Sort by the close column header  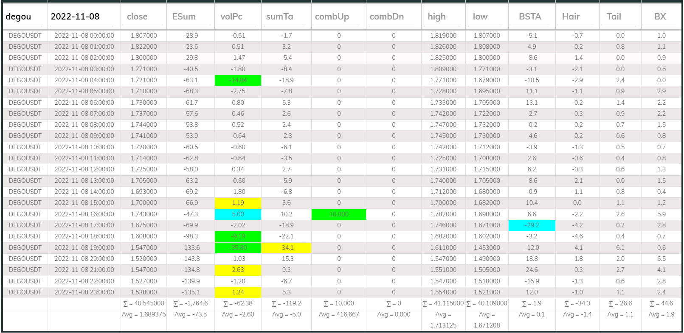point(138,17)
